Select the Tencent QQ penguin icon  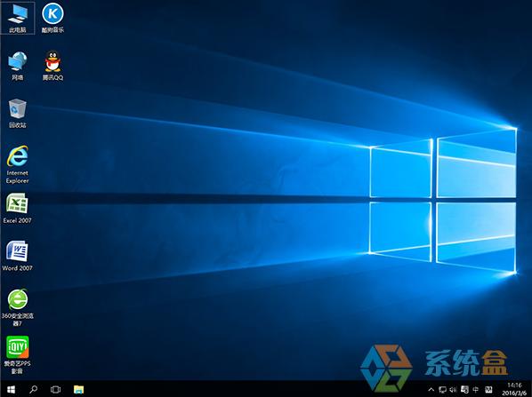click(52, 66)
